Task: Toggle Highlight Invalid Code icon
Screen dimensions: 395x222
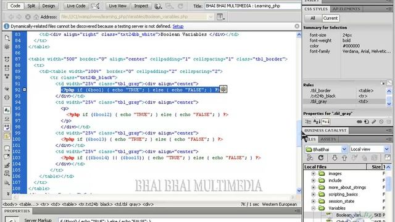Action: pyautogui.click(x=7, y=118)
